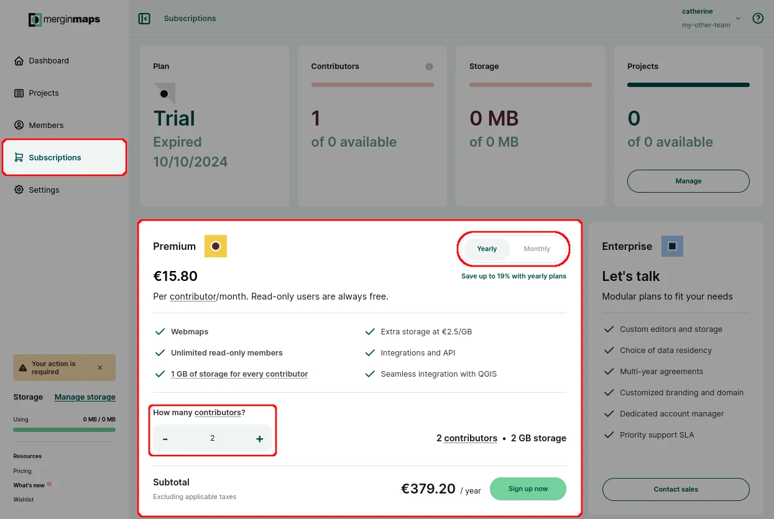Select the Subscriptions cart icon
This screenshot has height=519, width=774.
click(21, 157)
